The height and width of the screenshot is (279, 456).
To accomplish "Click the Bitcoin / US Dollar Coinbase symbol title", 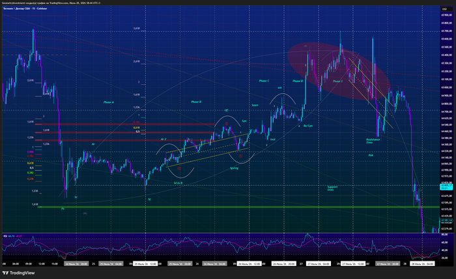I will tap(25, 8).
